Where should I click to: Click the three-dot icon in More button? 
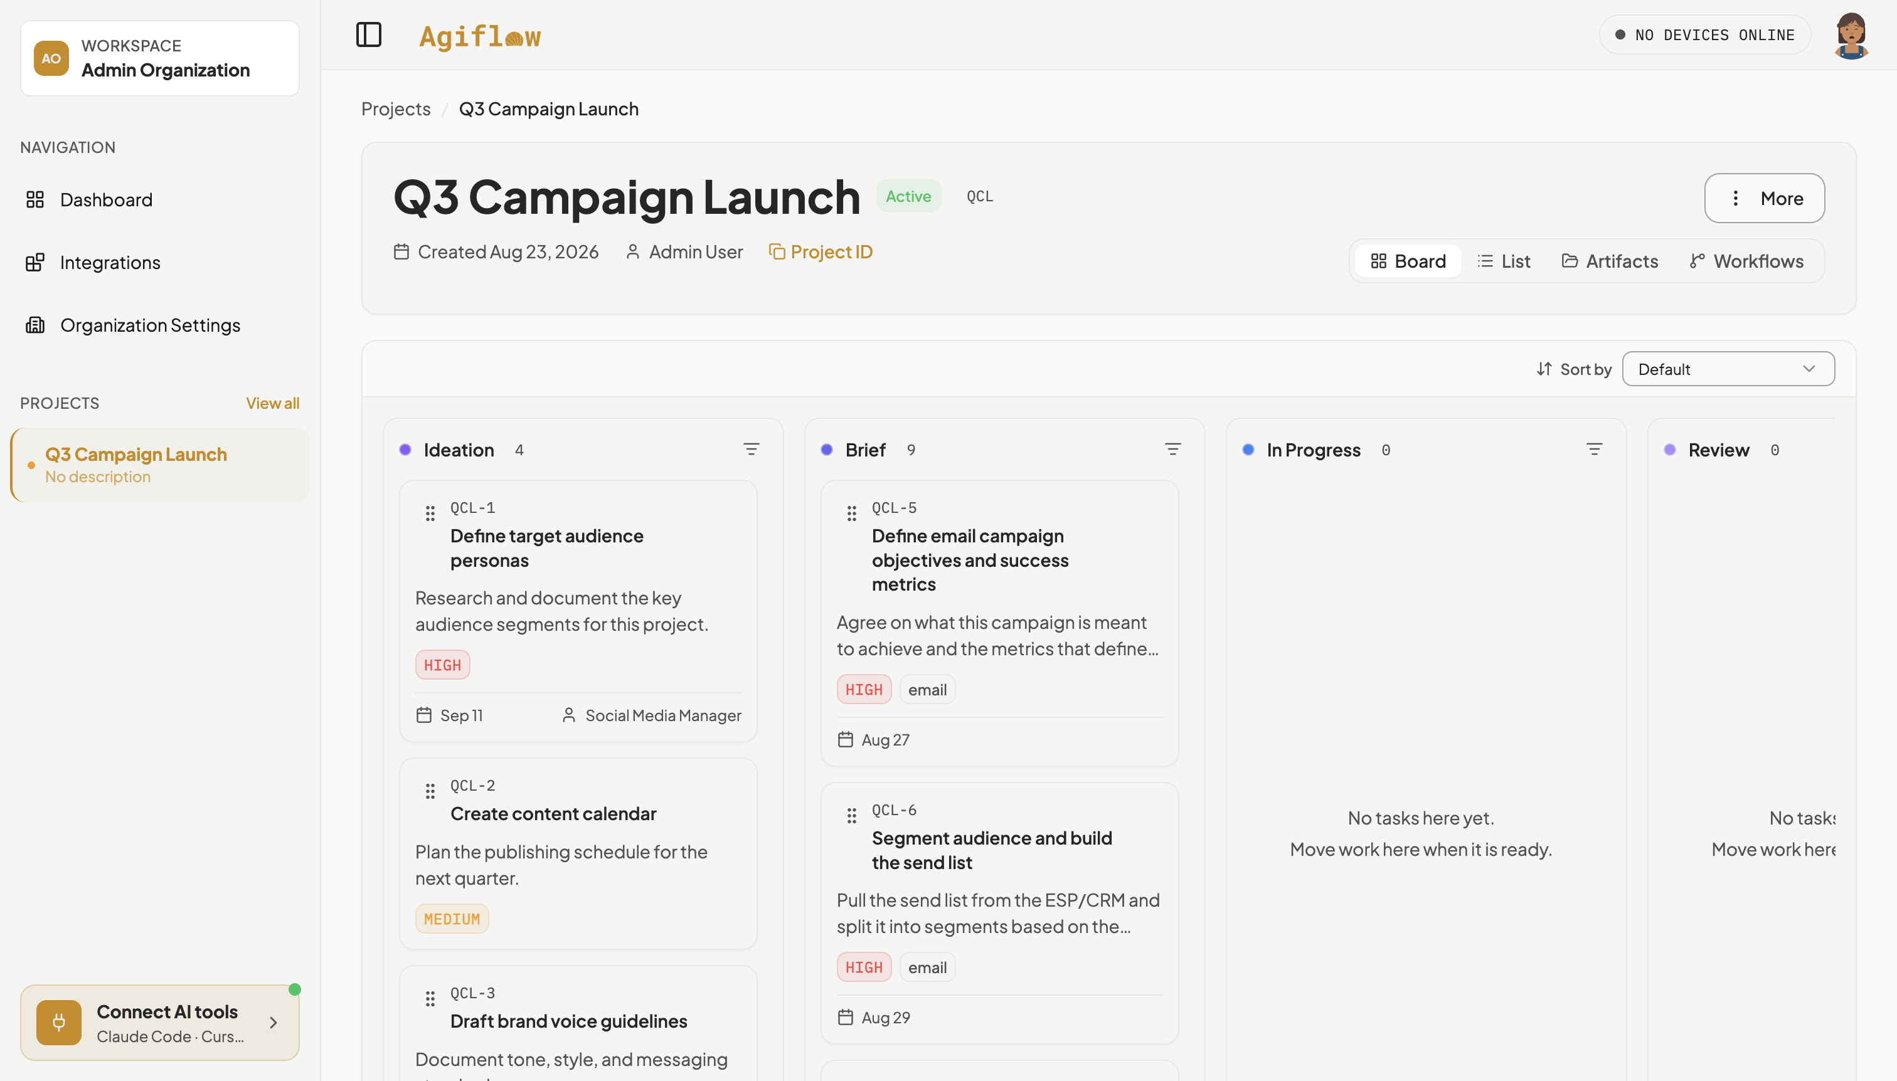(1735, 198)
